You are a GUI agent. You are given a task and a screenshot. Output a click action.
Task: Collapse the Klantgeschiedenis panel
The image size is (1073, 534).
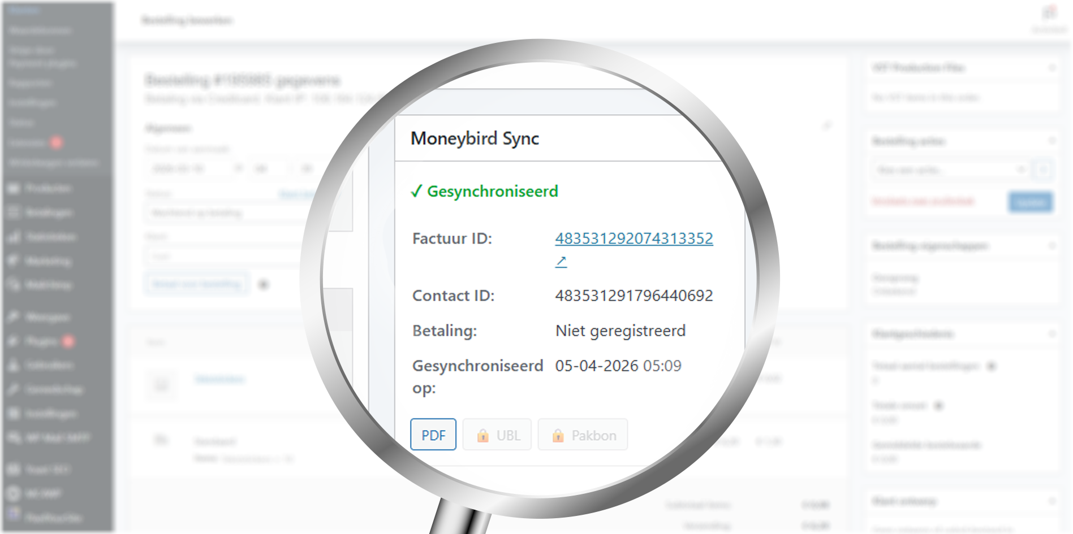pos(1052,334)
